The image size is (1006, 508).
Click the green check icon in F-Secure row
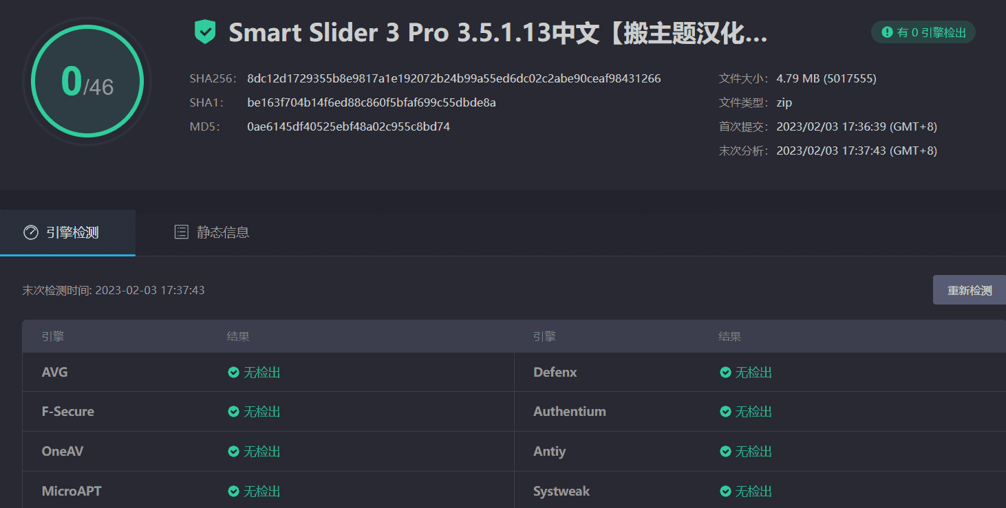pos(234,412)
